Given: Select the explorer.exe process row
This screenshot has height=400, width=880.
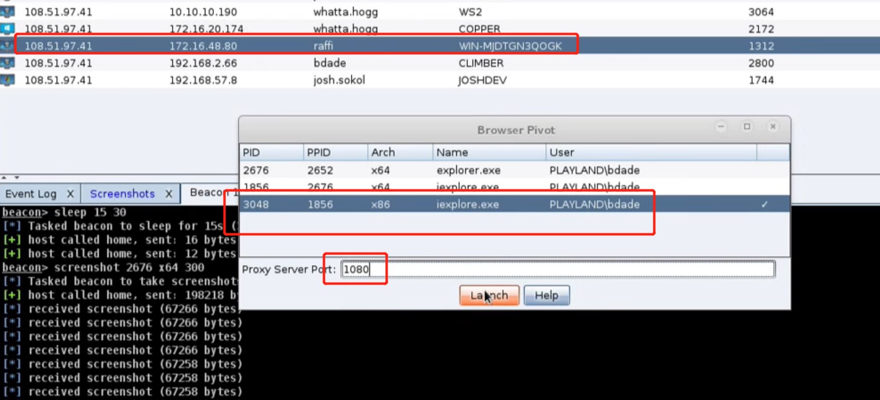Looking at the screenshot, I should (x=514, y=170).
